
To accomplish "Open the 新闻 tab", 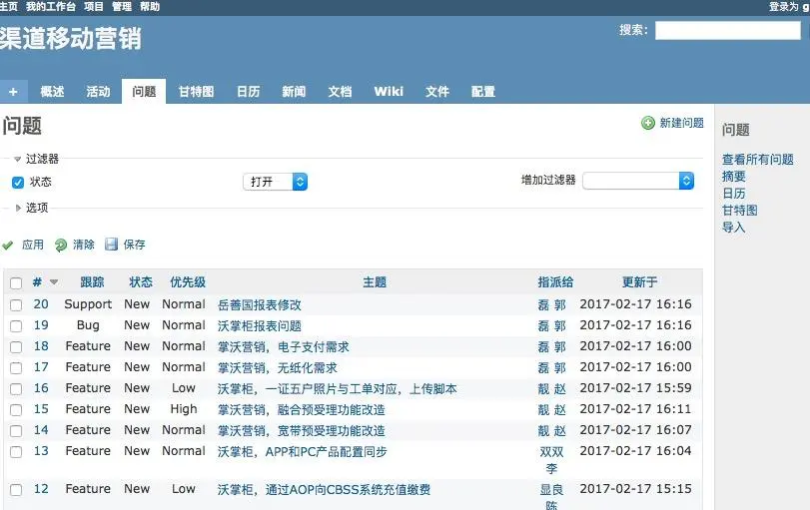I will point(294,92).
